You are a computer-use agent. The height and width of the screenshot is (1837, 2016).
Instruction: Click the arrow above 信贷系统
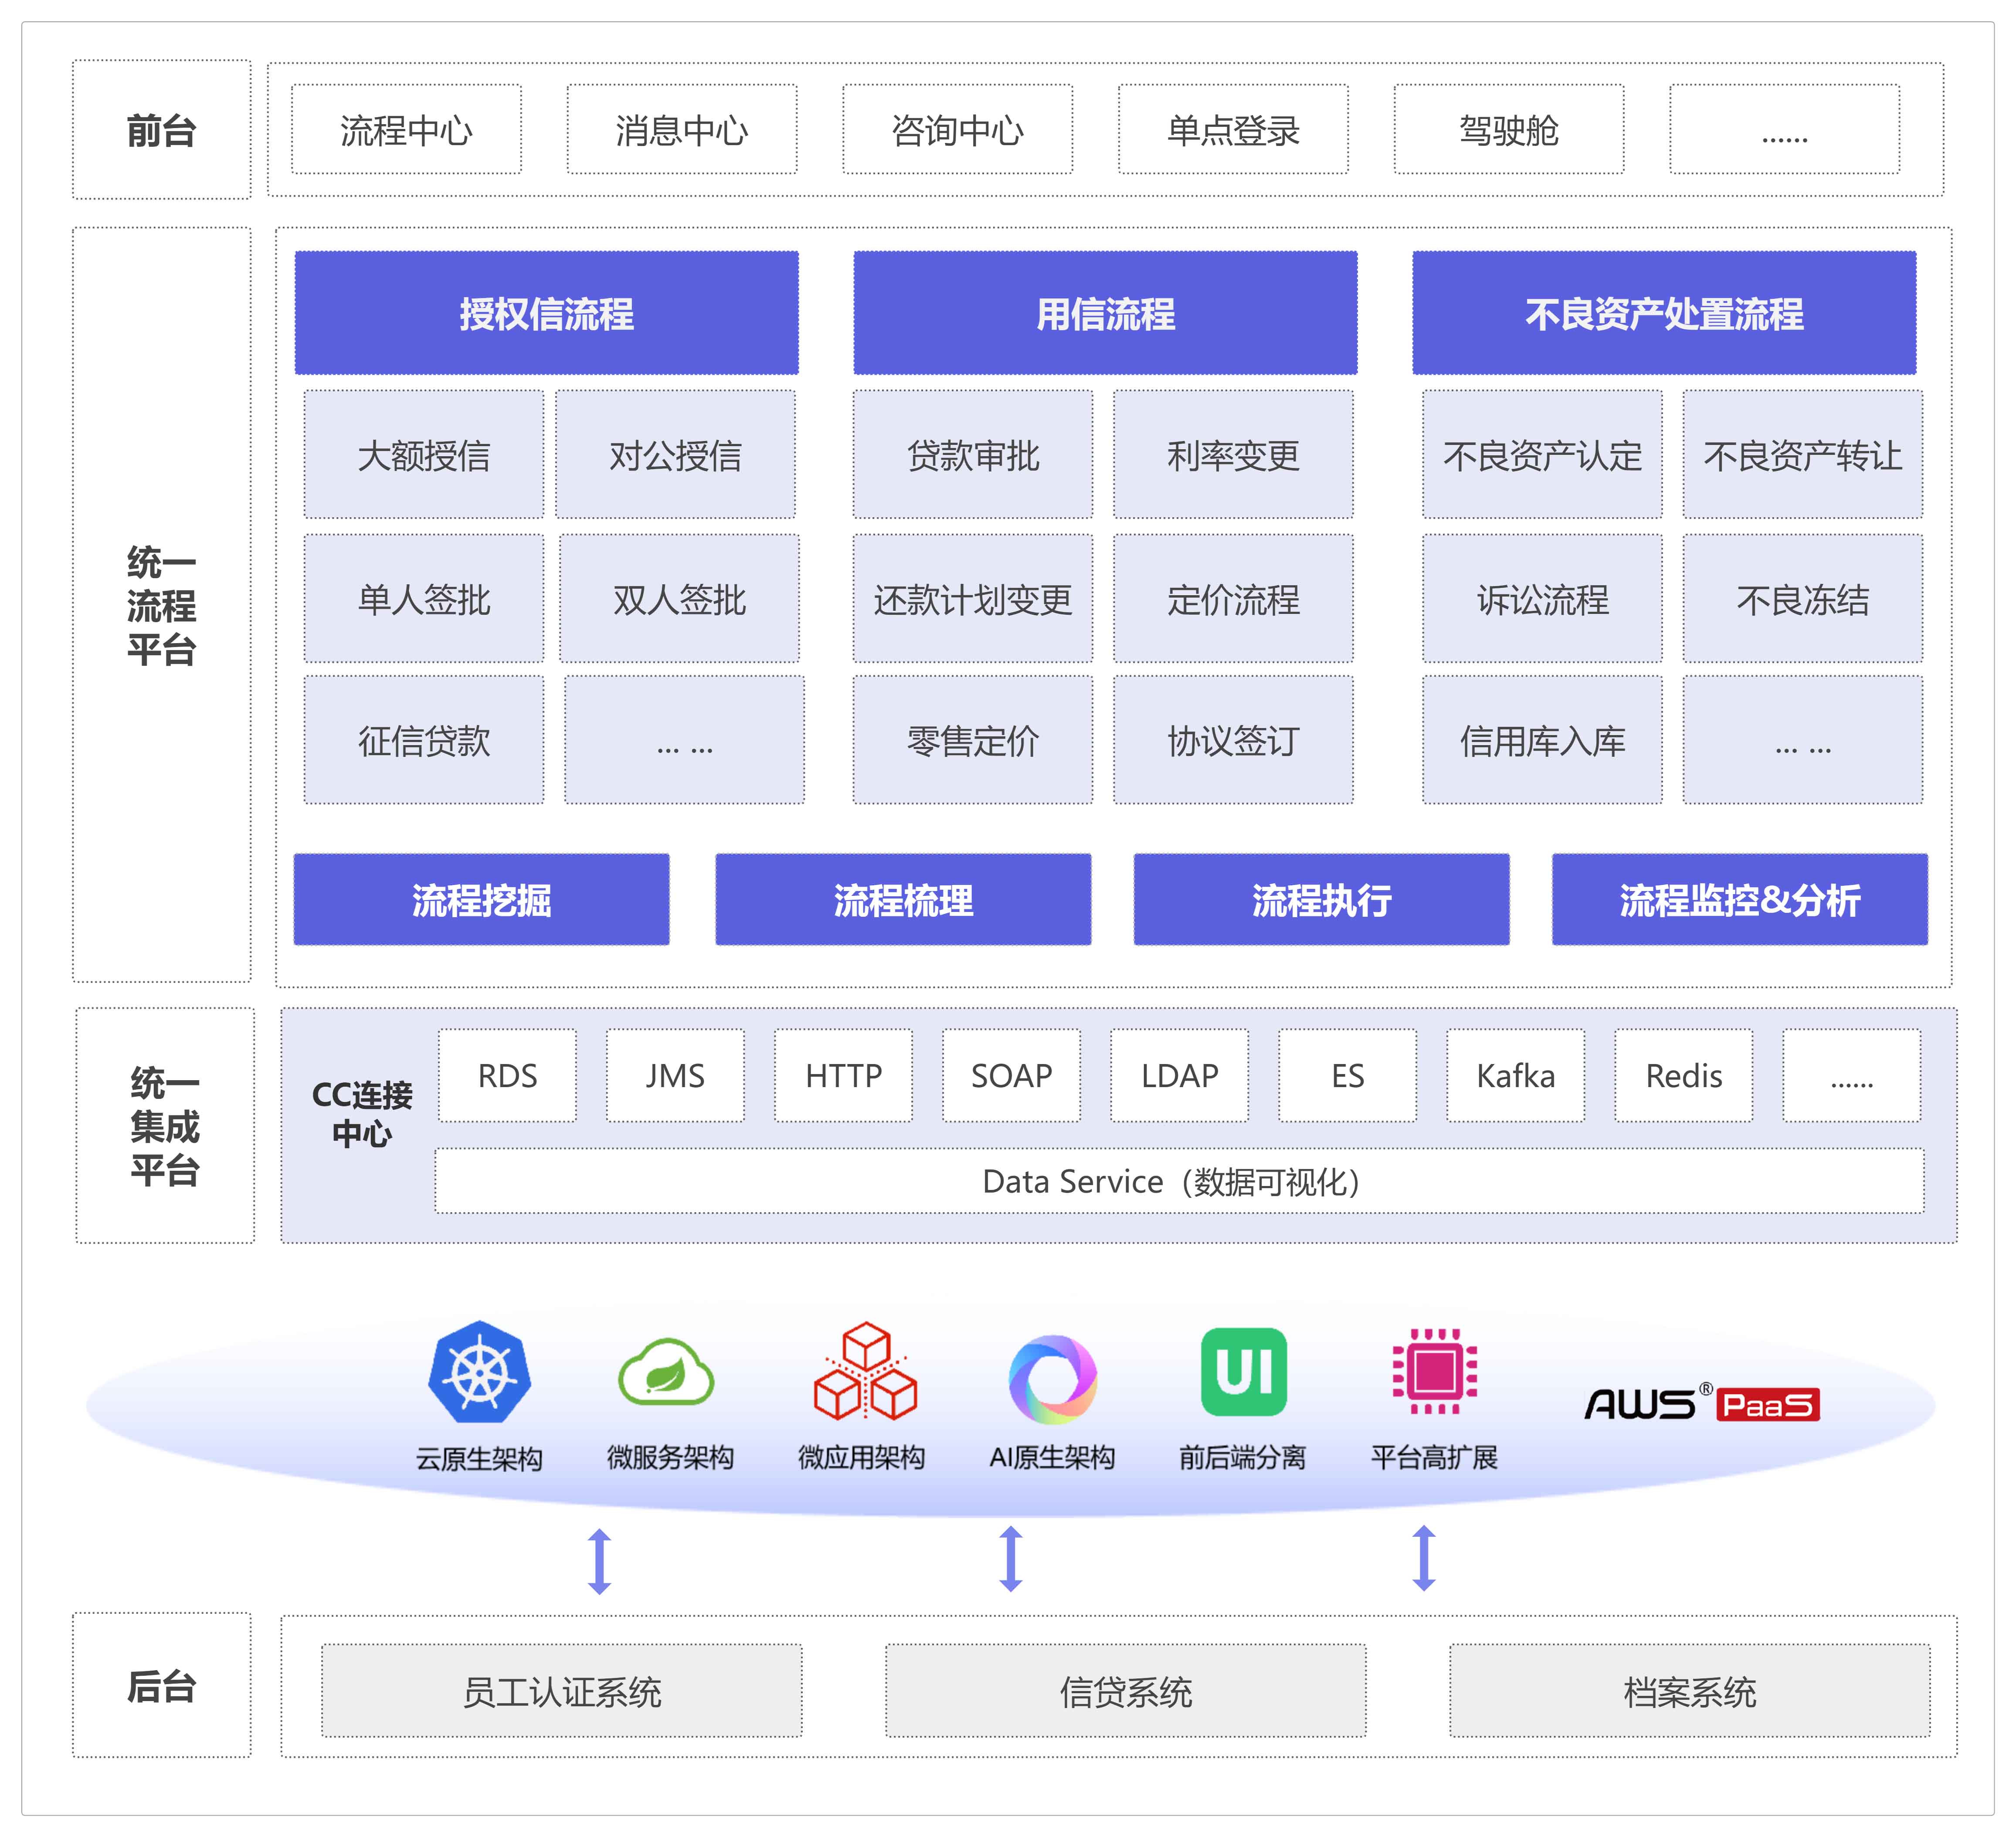1011,1558
